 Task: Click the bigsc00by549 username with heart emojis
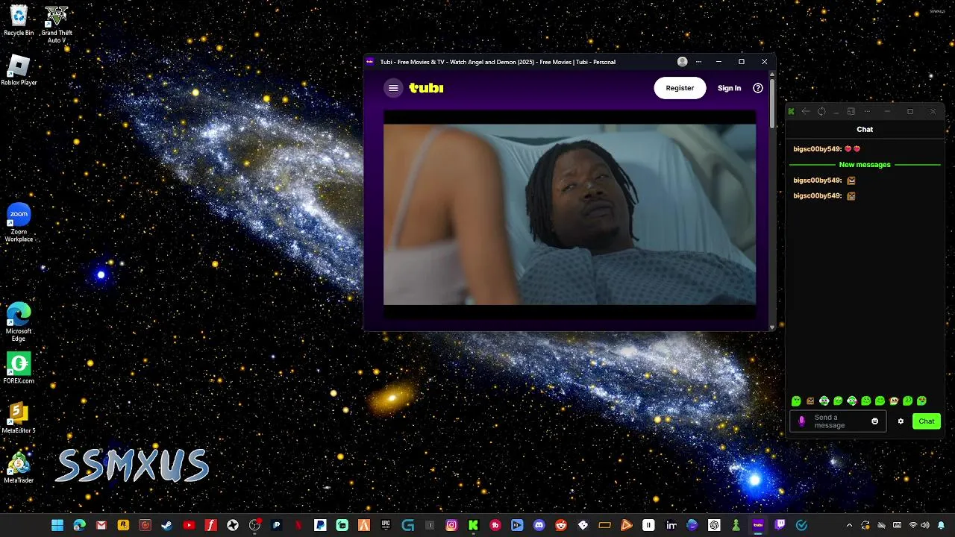(x=817, y=149)
